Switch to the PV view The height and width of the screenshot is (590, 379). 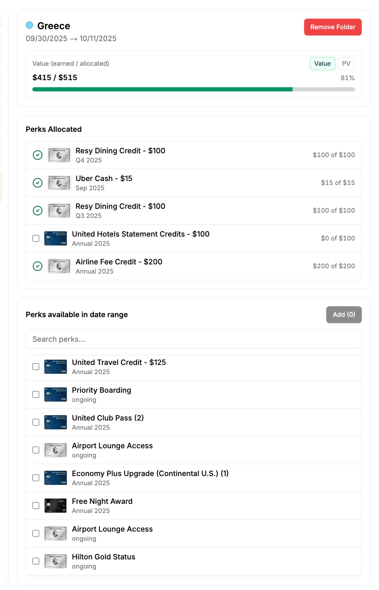tap(346, 63)
